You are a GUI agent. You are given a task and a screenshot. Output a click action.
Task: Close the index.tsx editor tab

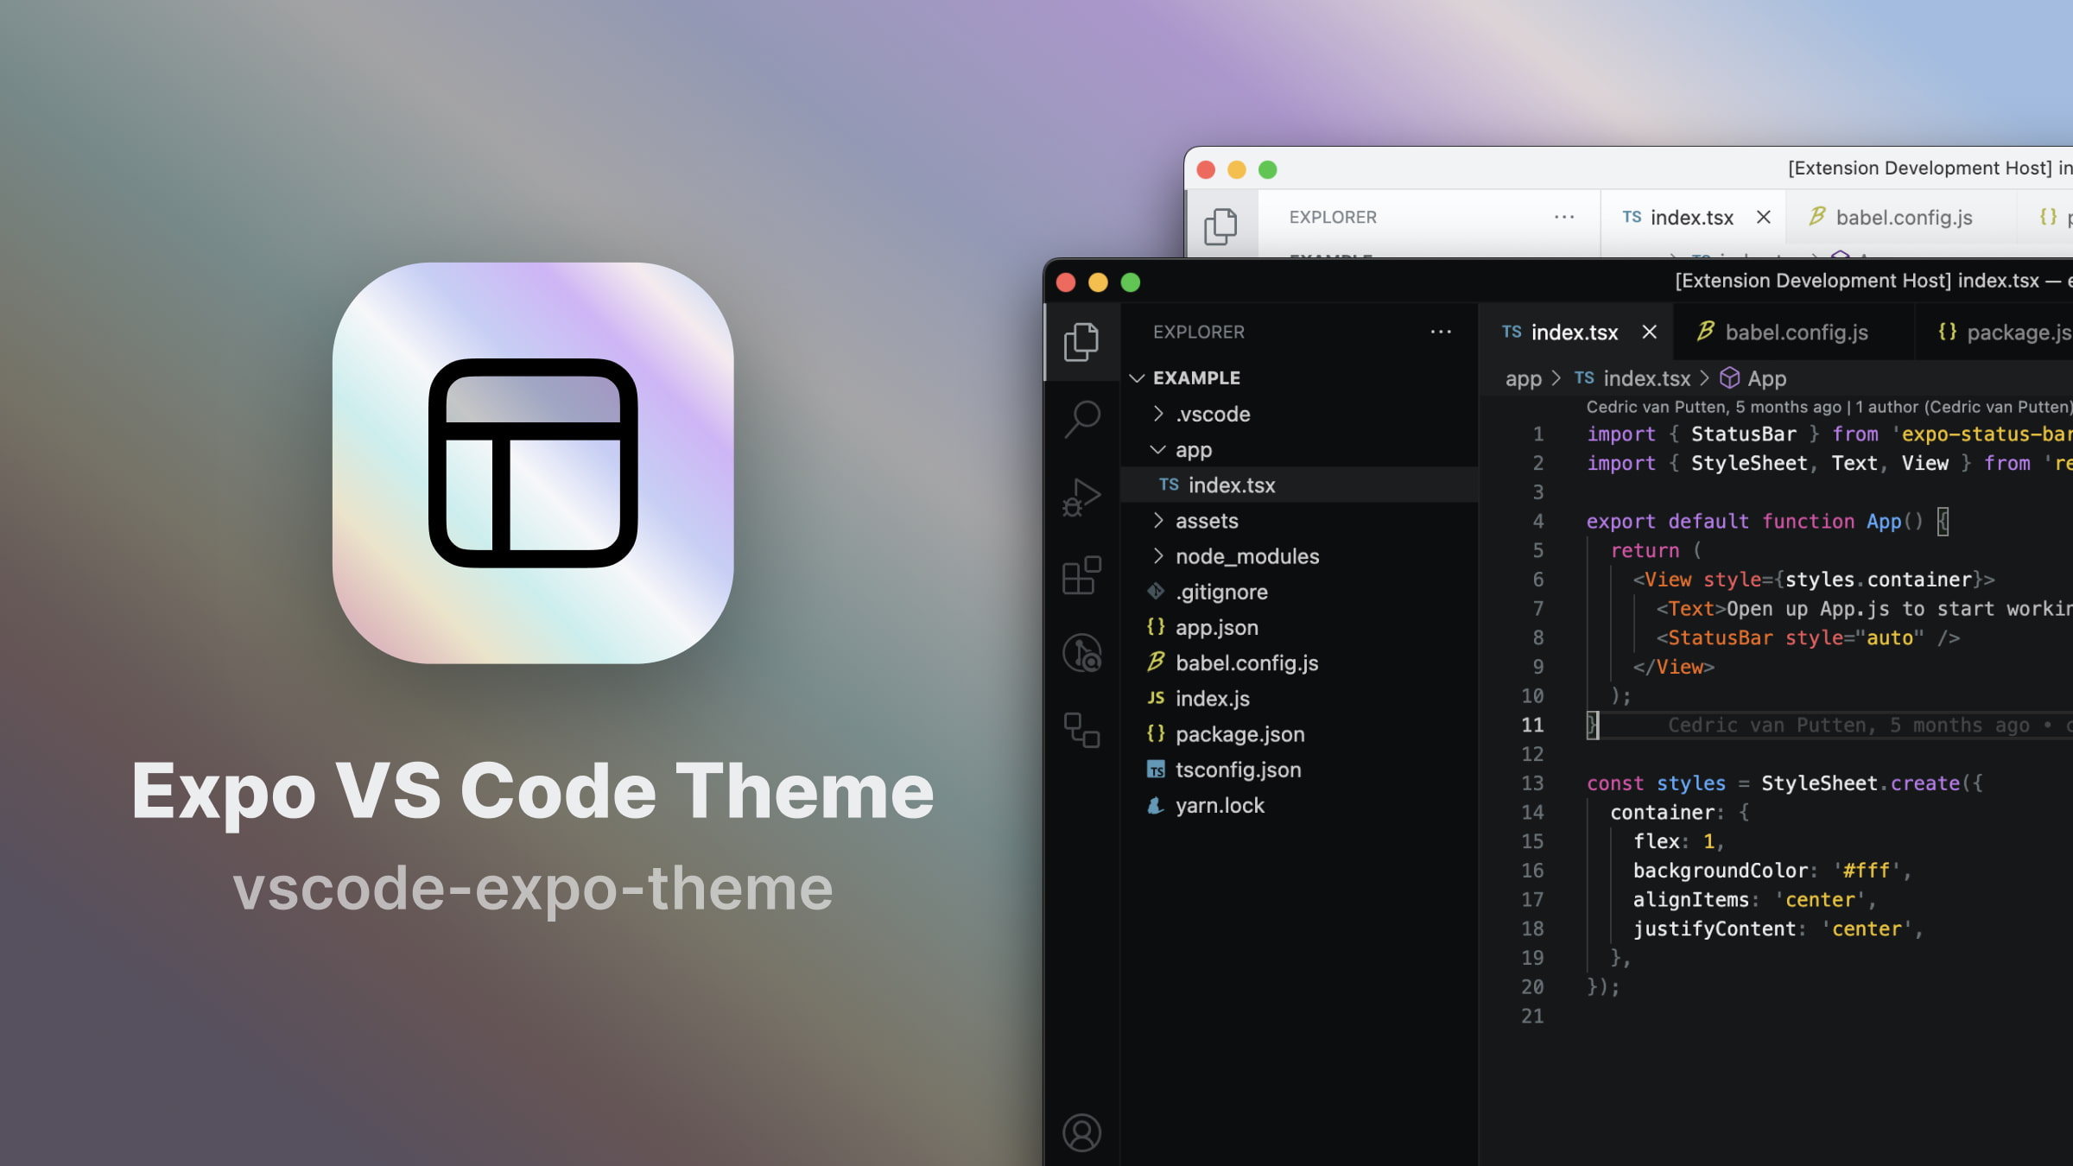pyautogui.click(x=1649, y=332)
